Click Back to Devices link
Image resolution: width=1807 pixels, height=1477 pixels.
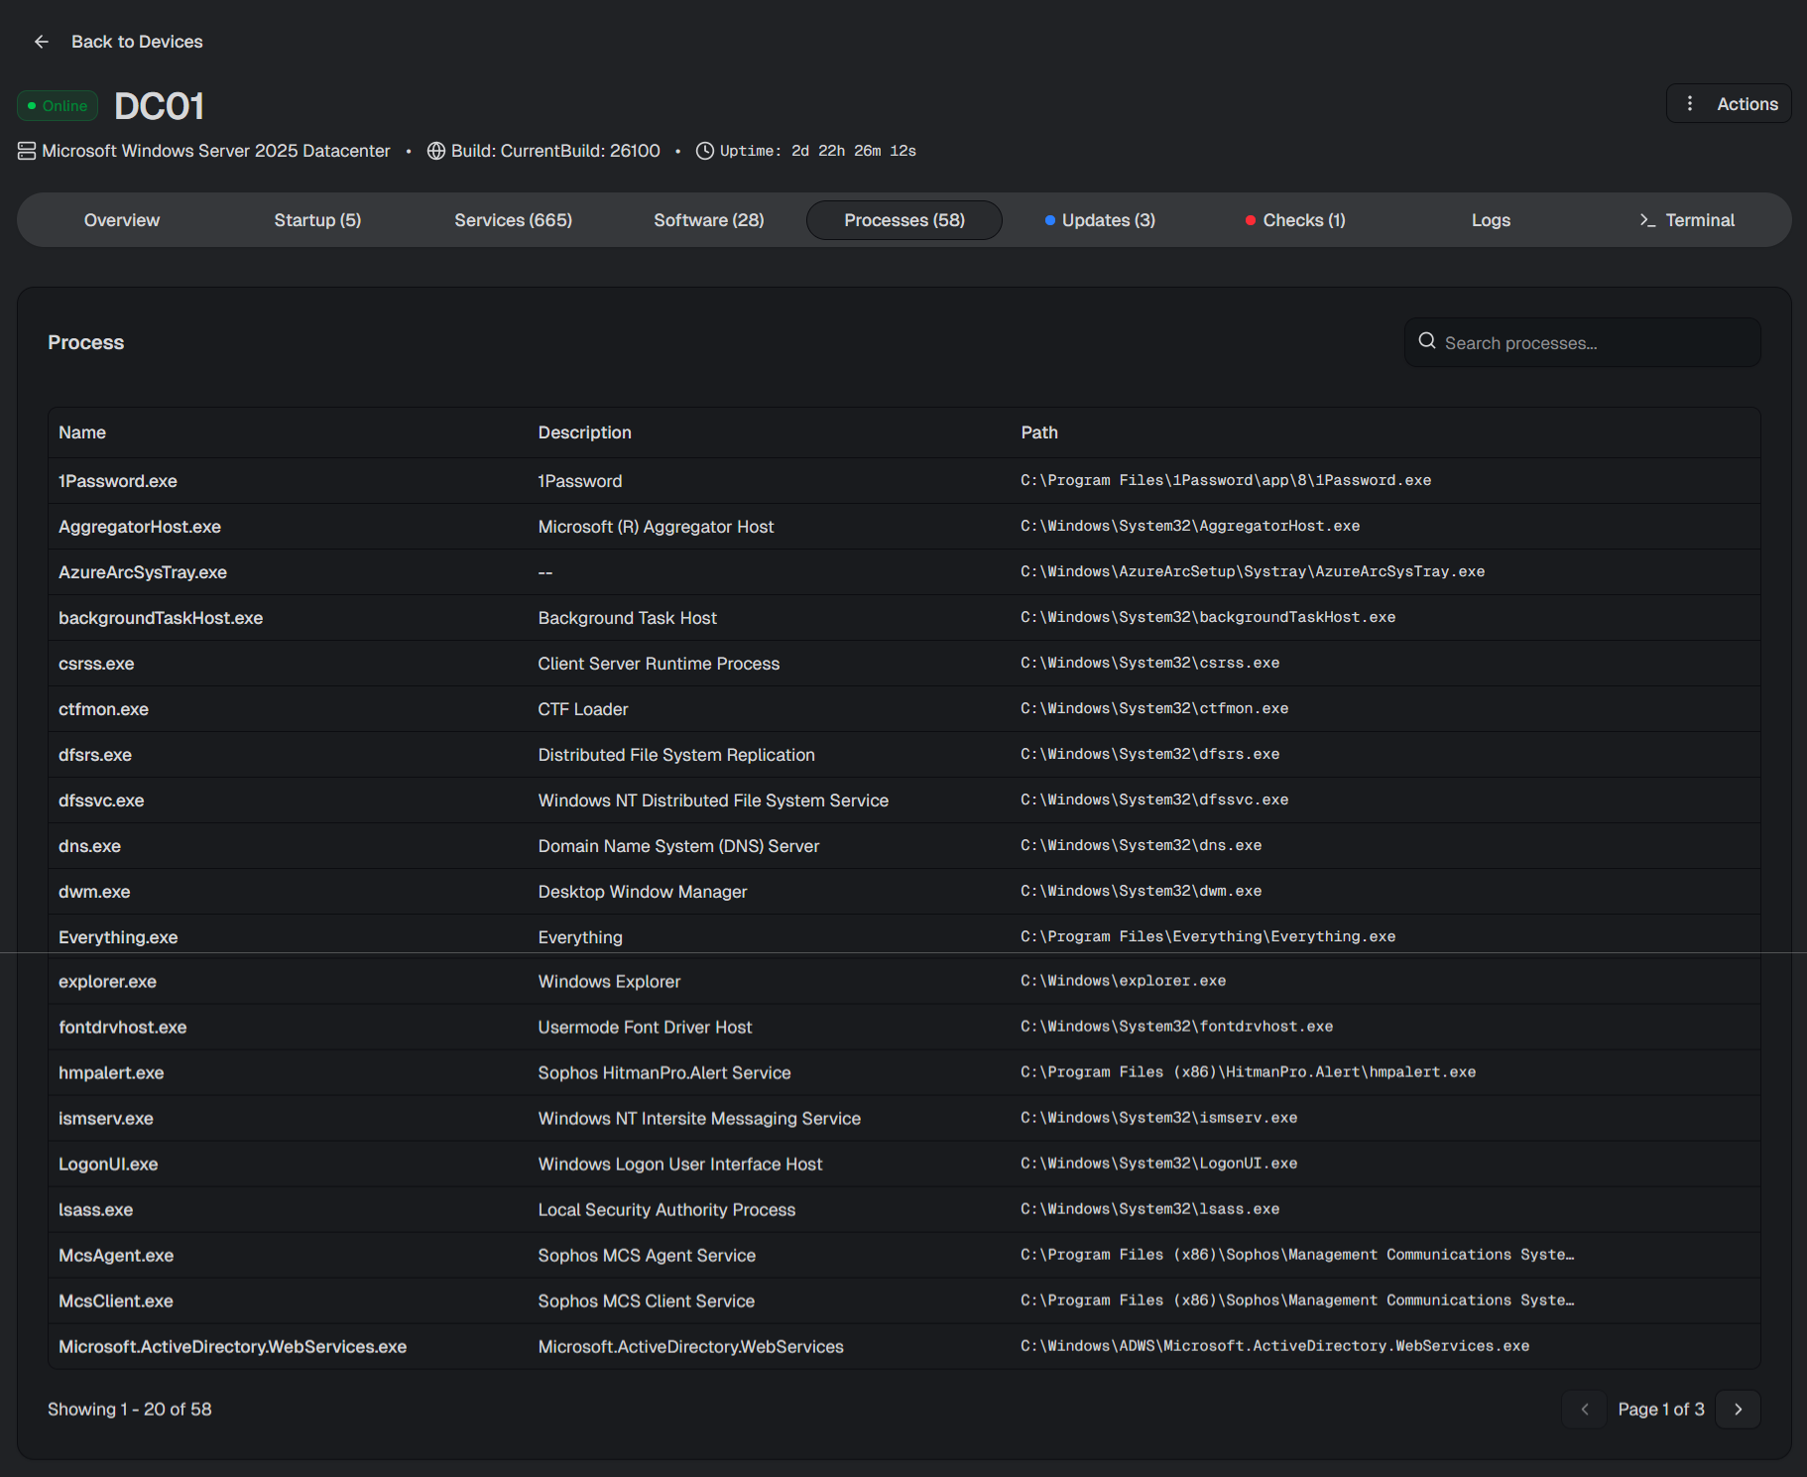(137, 42)
